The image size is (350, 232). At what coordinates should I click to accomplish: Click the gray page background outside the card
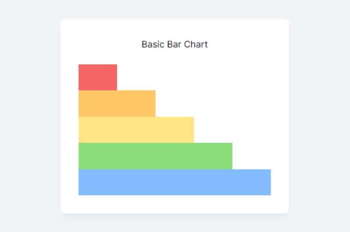point(29,116)
